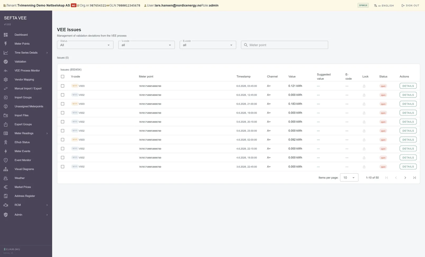The image size is (425, 257).
Task: Click Admin shield icon
Action: tap(6, 215)
